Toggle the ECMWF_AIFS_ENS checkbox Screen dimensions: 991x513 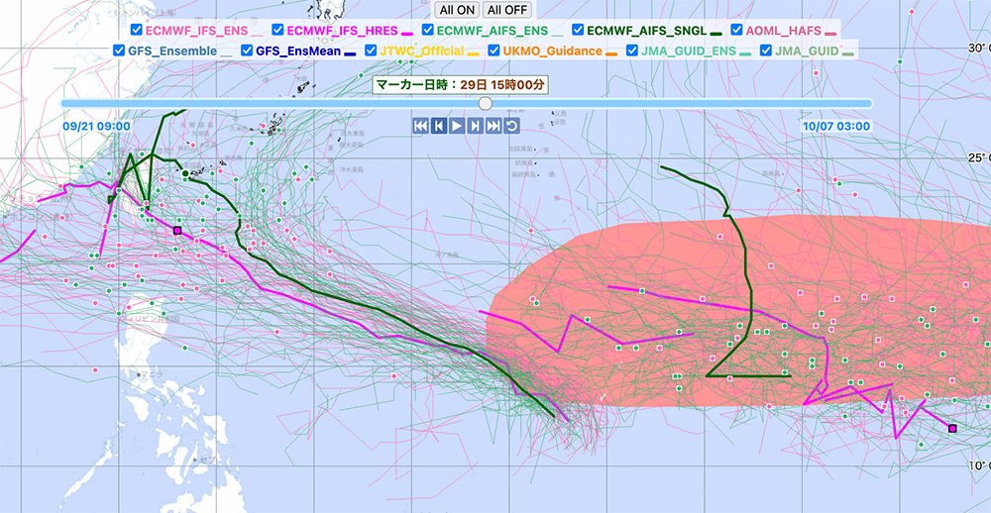tap(428, 30)
